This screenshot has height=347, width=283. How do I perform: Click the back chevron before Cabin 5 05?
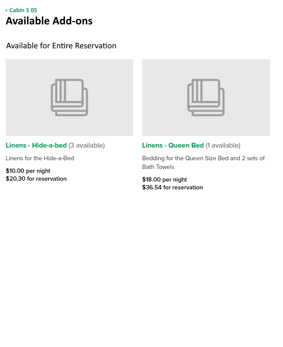click(7, 10)
